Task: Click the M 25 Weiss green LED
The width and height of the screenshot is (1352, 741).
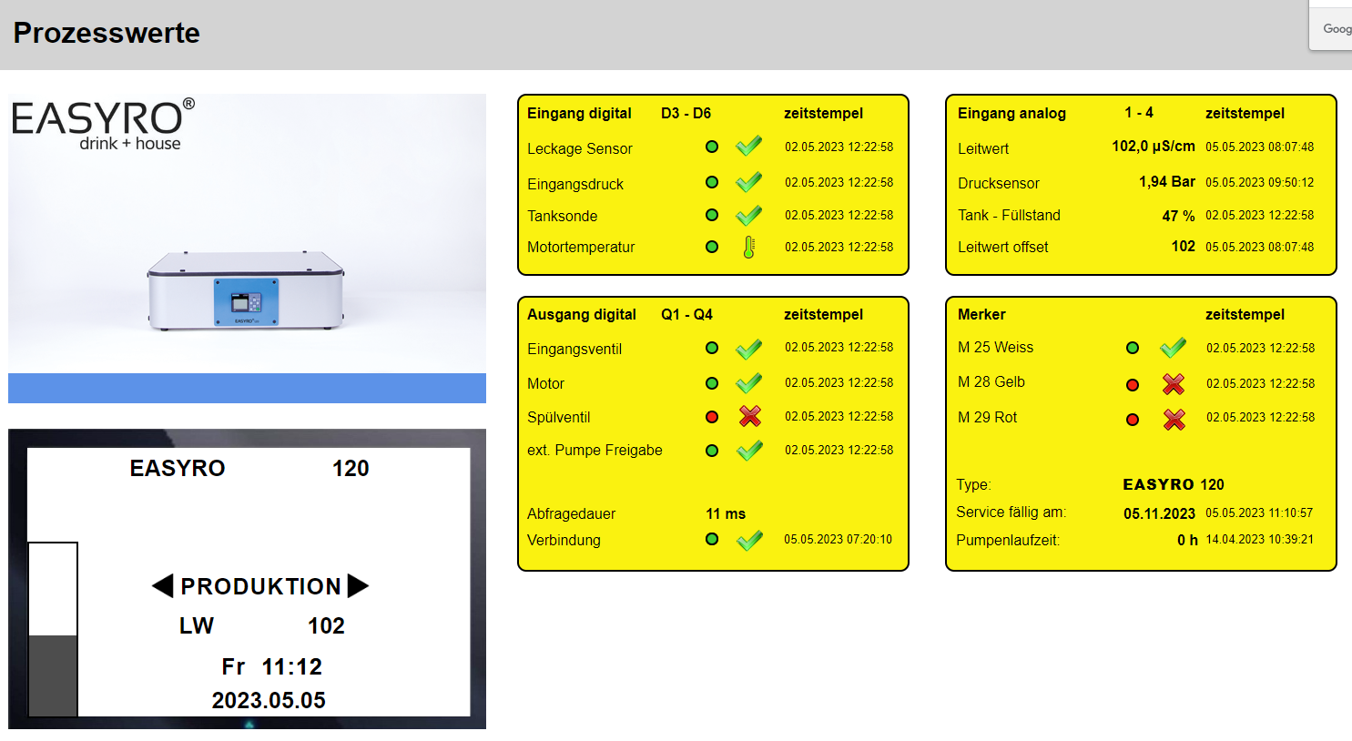Action: click(x=1133, y=348)
